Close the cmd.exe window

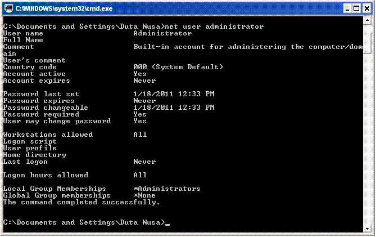click(366, 8)
